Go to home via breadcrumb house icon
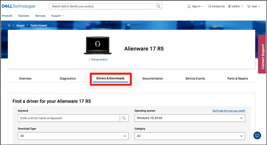This screenshot has height=145, width=267. pyautogui.click(x=9, y=25)
